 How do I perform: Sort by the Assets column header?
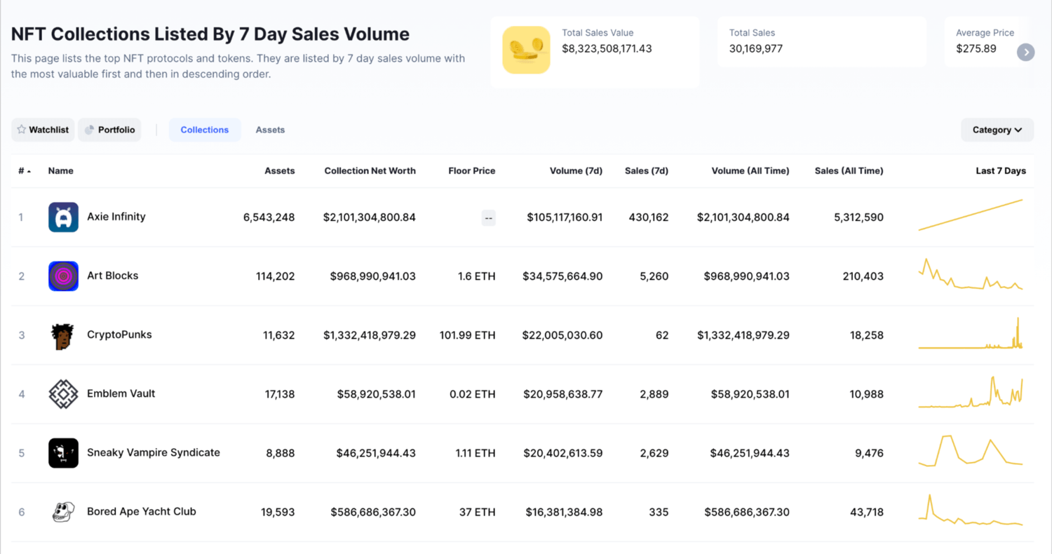pos(280,171)
